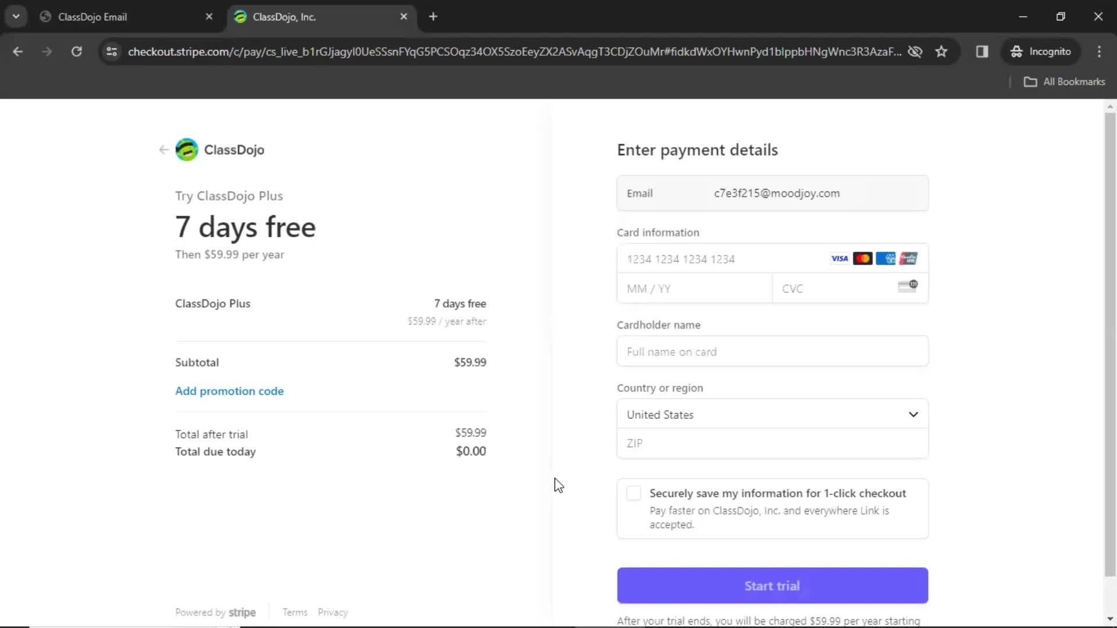Open a new browser tab
1117x628 pixels.
point(433,17)
